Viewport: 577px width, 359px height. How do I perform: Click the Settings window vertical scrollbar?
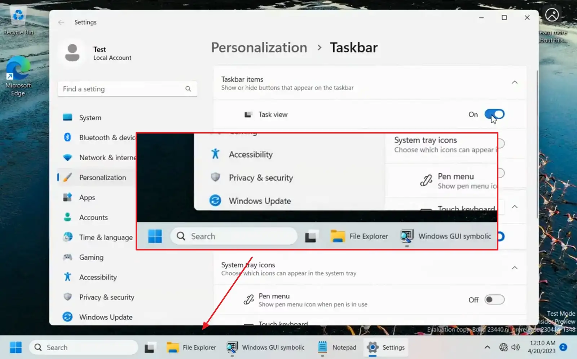pos(537,144)
